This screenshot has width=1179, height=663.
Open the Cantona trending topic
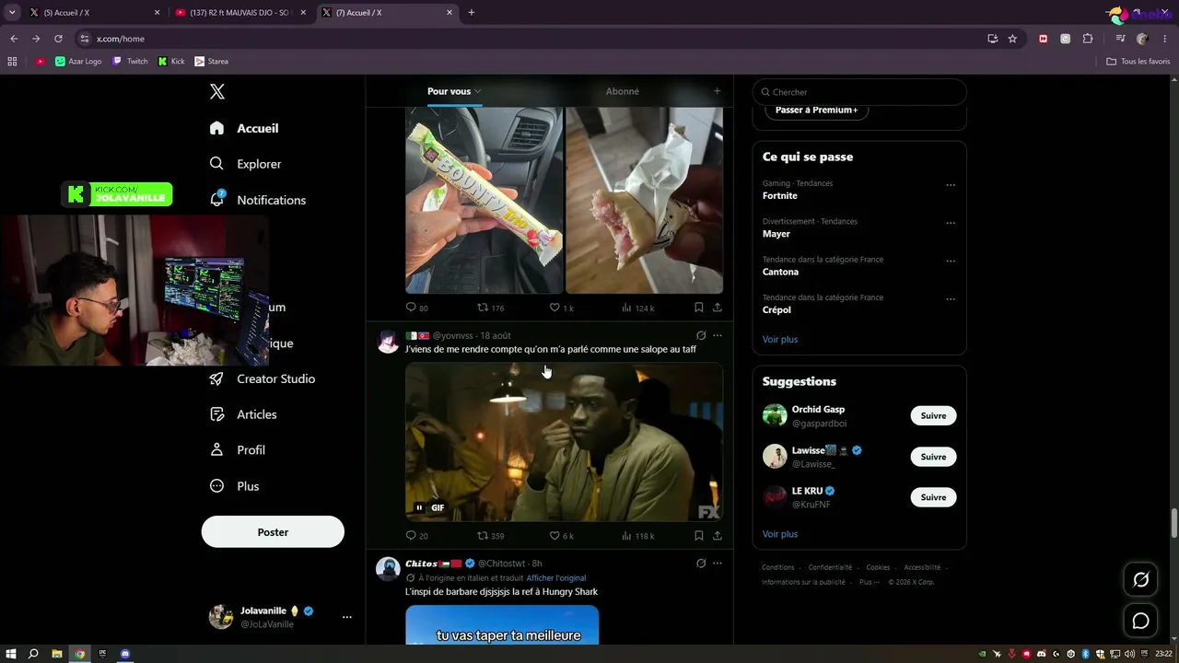780,273
